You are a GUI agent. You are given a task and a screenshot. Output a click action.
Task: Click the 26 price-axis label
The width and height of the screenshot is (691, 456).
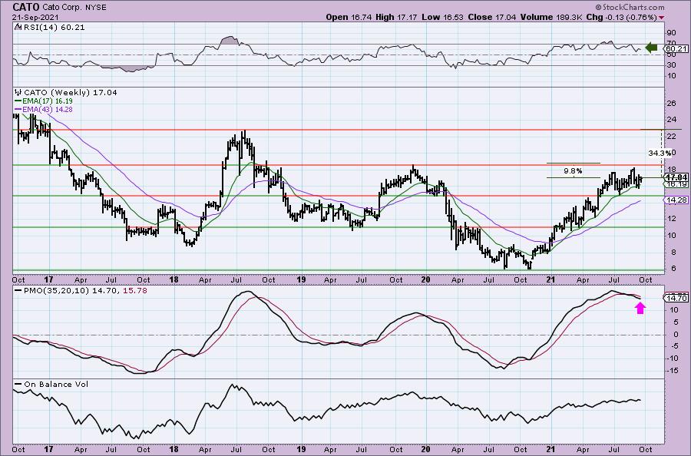(x=672, y=103)
